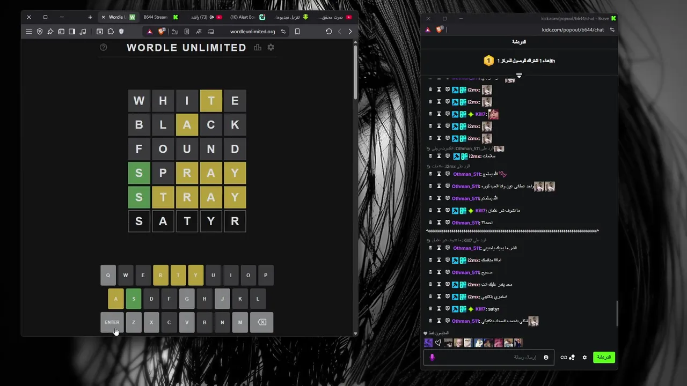Click the emoji smiley icon in chat input
This screenshot has height=386, width=687.
546,358
